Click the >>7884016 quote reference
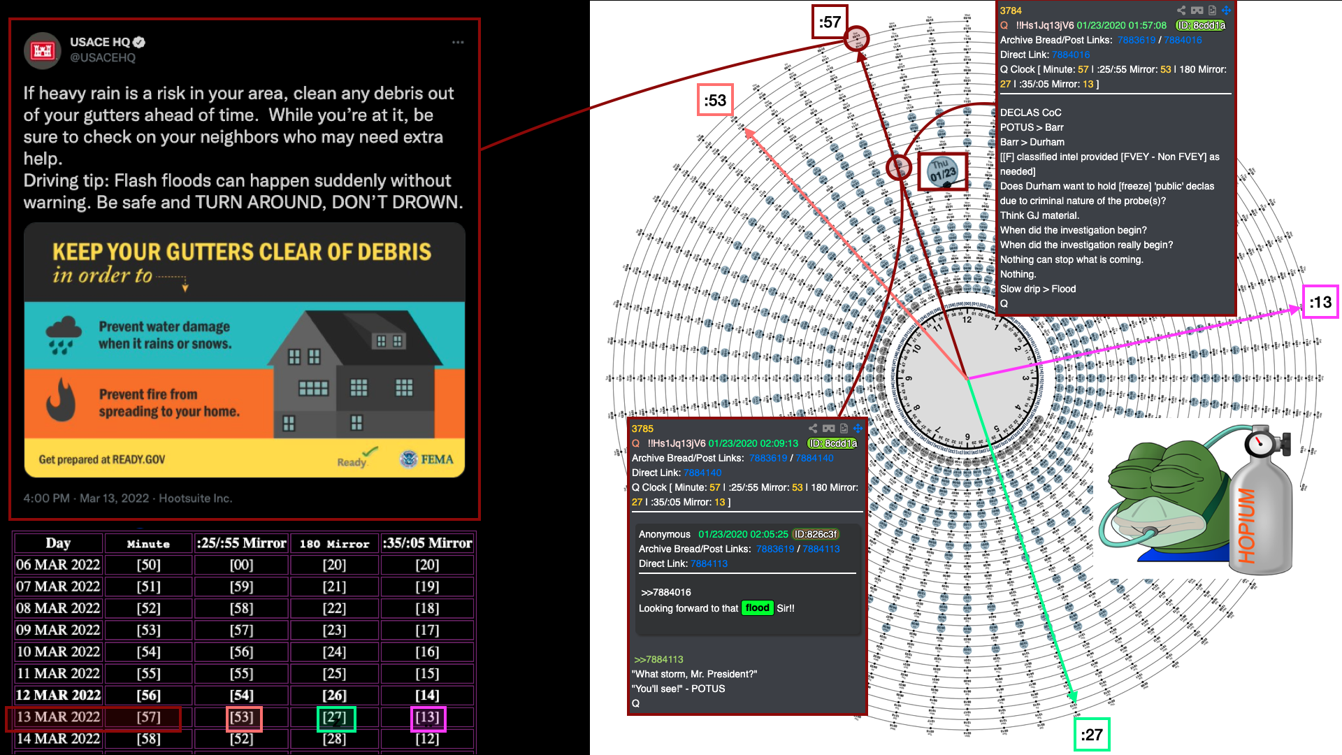The width and height of the screenshot is (1342, 755). click(x=666, y=592)
